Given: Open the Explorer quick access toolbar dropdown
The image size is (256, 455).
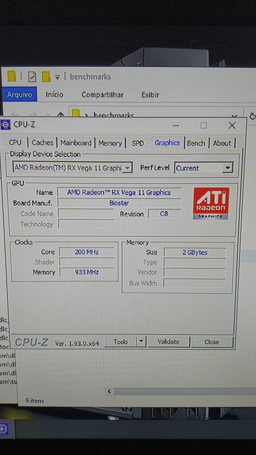Looking at the screenshot, I should [57, 77].
